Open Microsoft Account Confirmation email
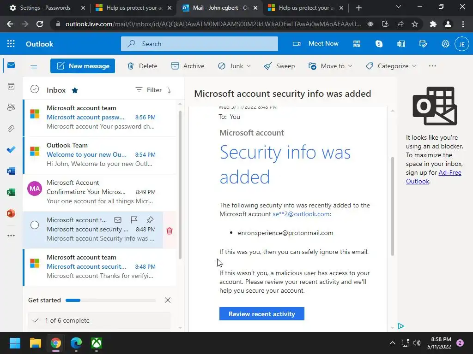Screen dimensions: 473x354 (x=99, y=192)
